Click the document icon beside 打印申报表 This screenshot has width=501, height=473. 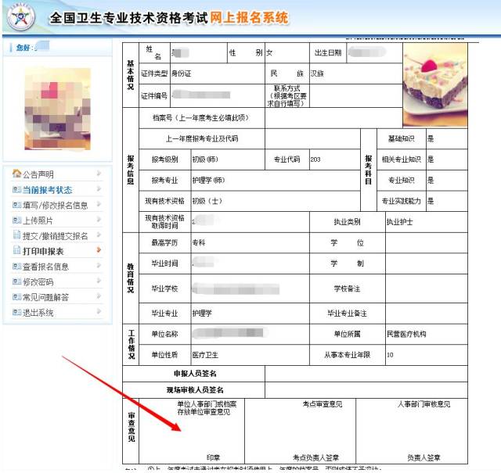[16, 250]
